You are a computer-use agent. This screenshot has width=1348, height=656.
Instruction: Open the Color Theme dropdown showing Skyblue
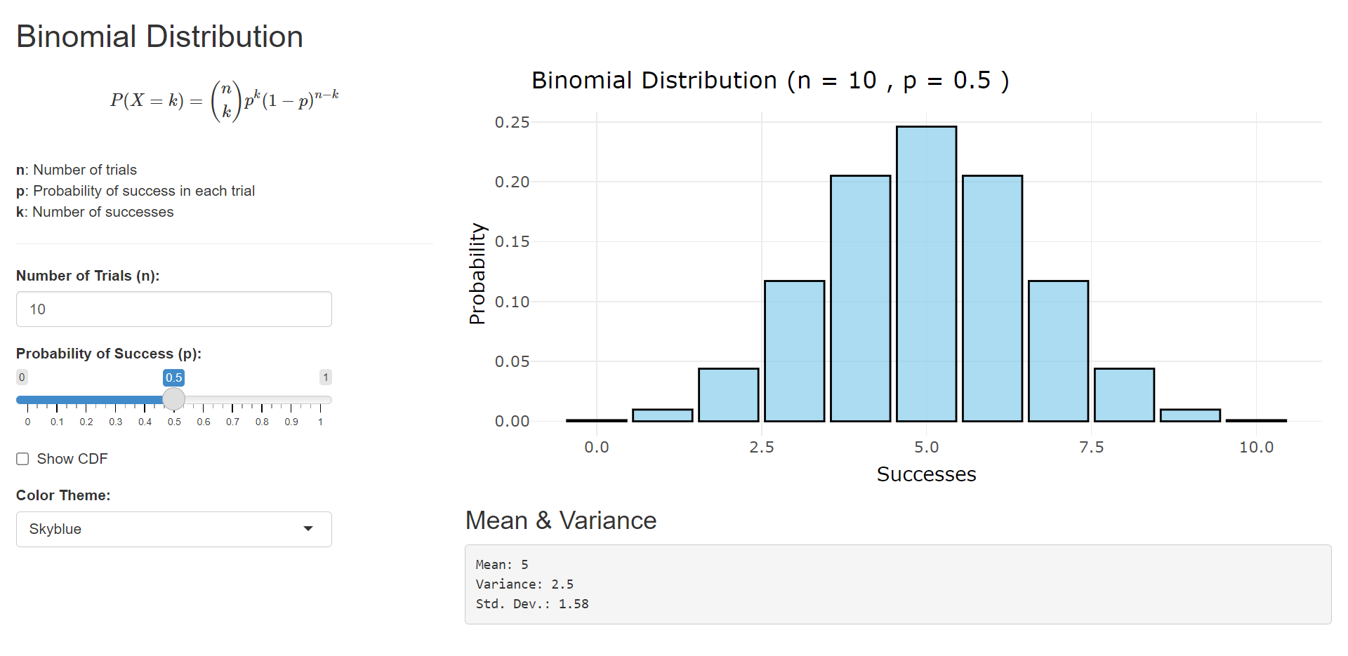pyautogui.click(x=173, y=529)
